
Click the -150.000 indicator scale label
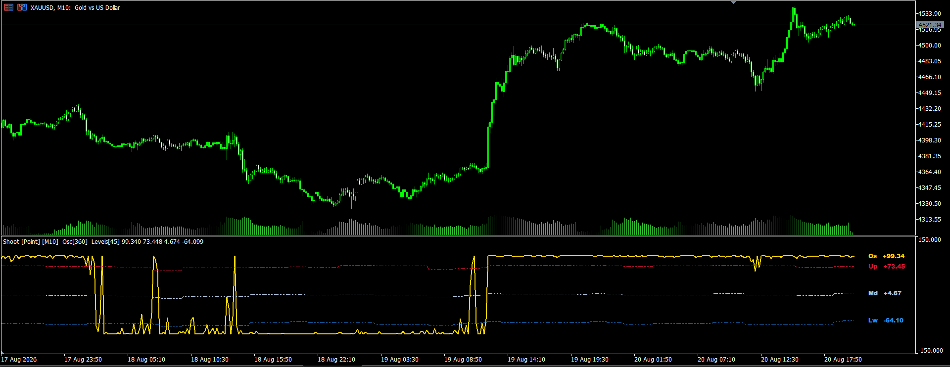(930, 351)
